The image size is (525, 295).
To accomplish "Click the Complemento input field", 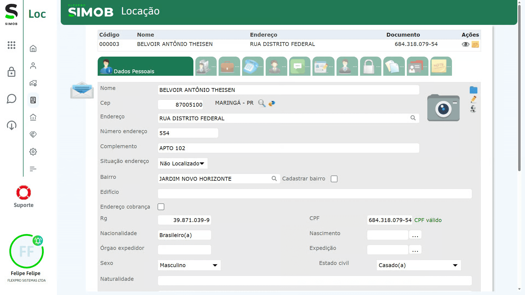I will click(288, 148).
